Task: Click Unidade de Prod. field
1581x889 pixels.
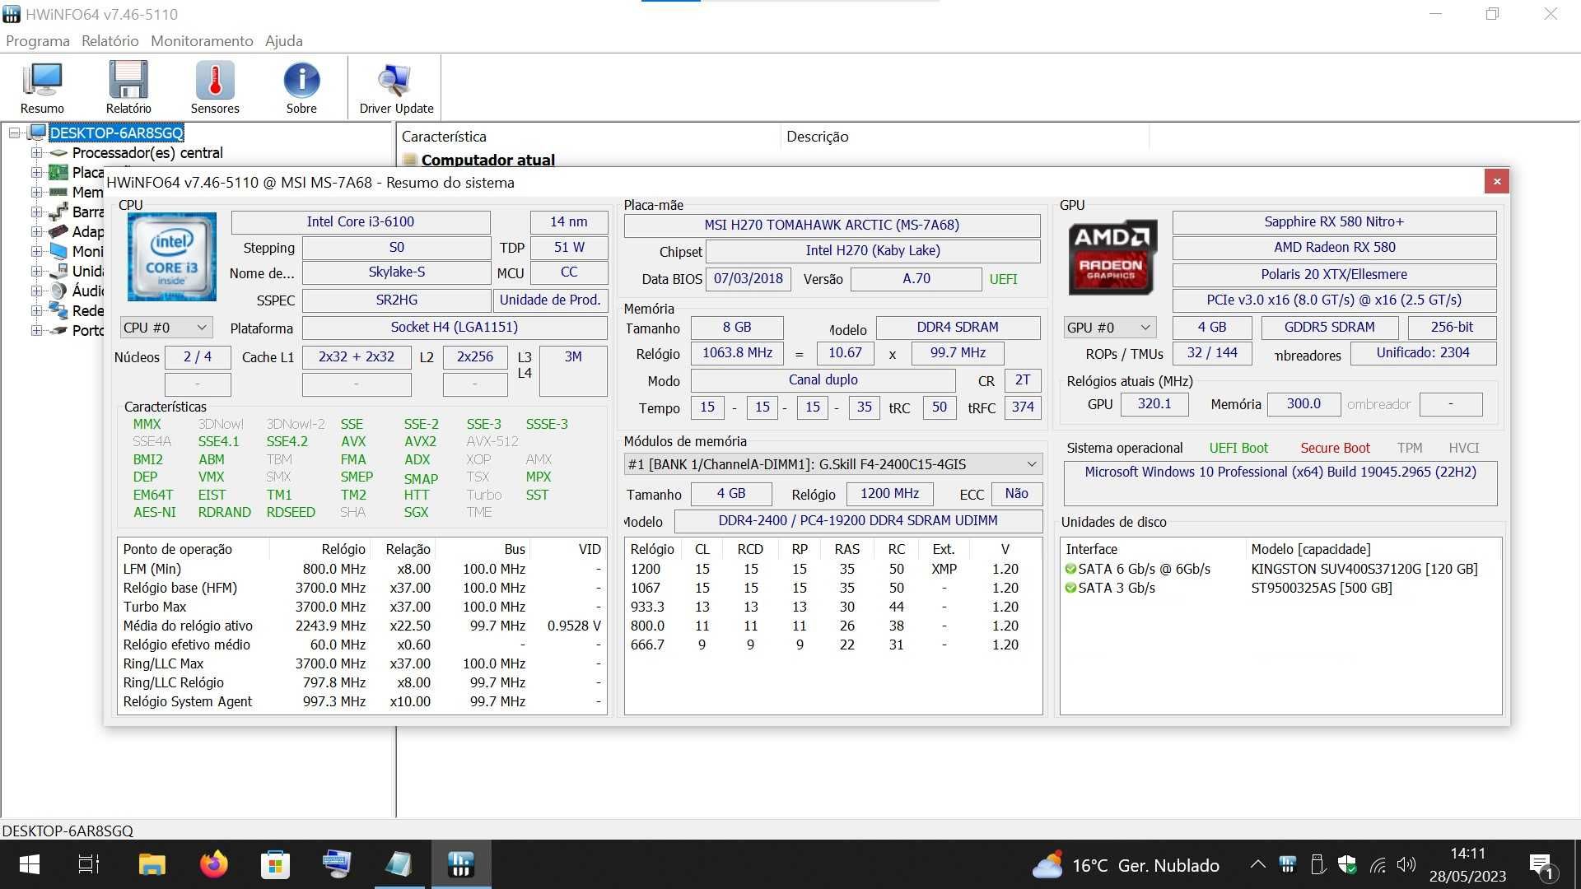Action: pyautogui.click(x=550, y=300)
